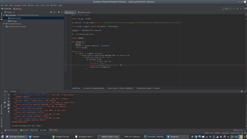Screen dimensions: 247x139
Task: Open 3: Find tool window
Action: pyautogui.click(x=34, y=130)
